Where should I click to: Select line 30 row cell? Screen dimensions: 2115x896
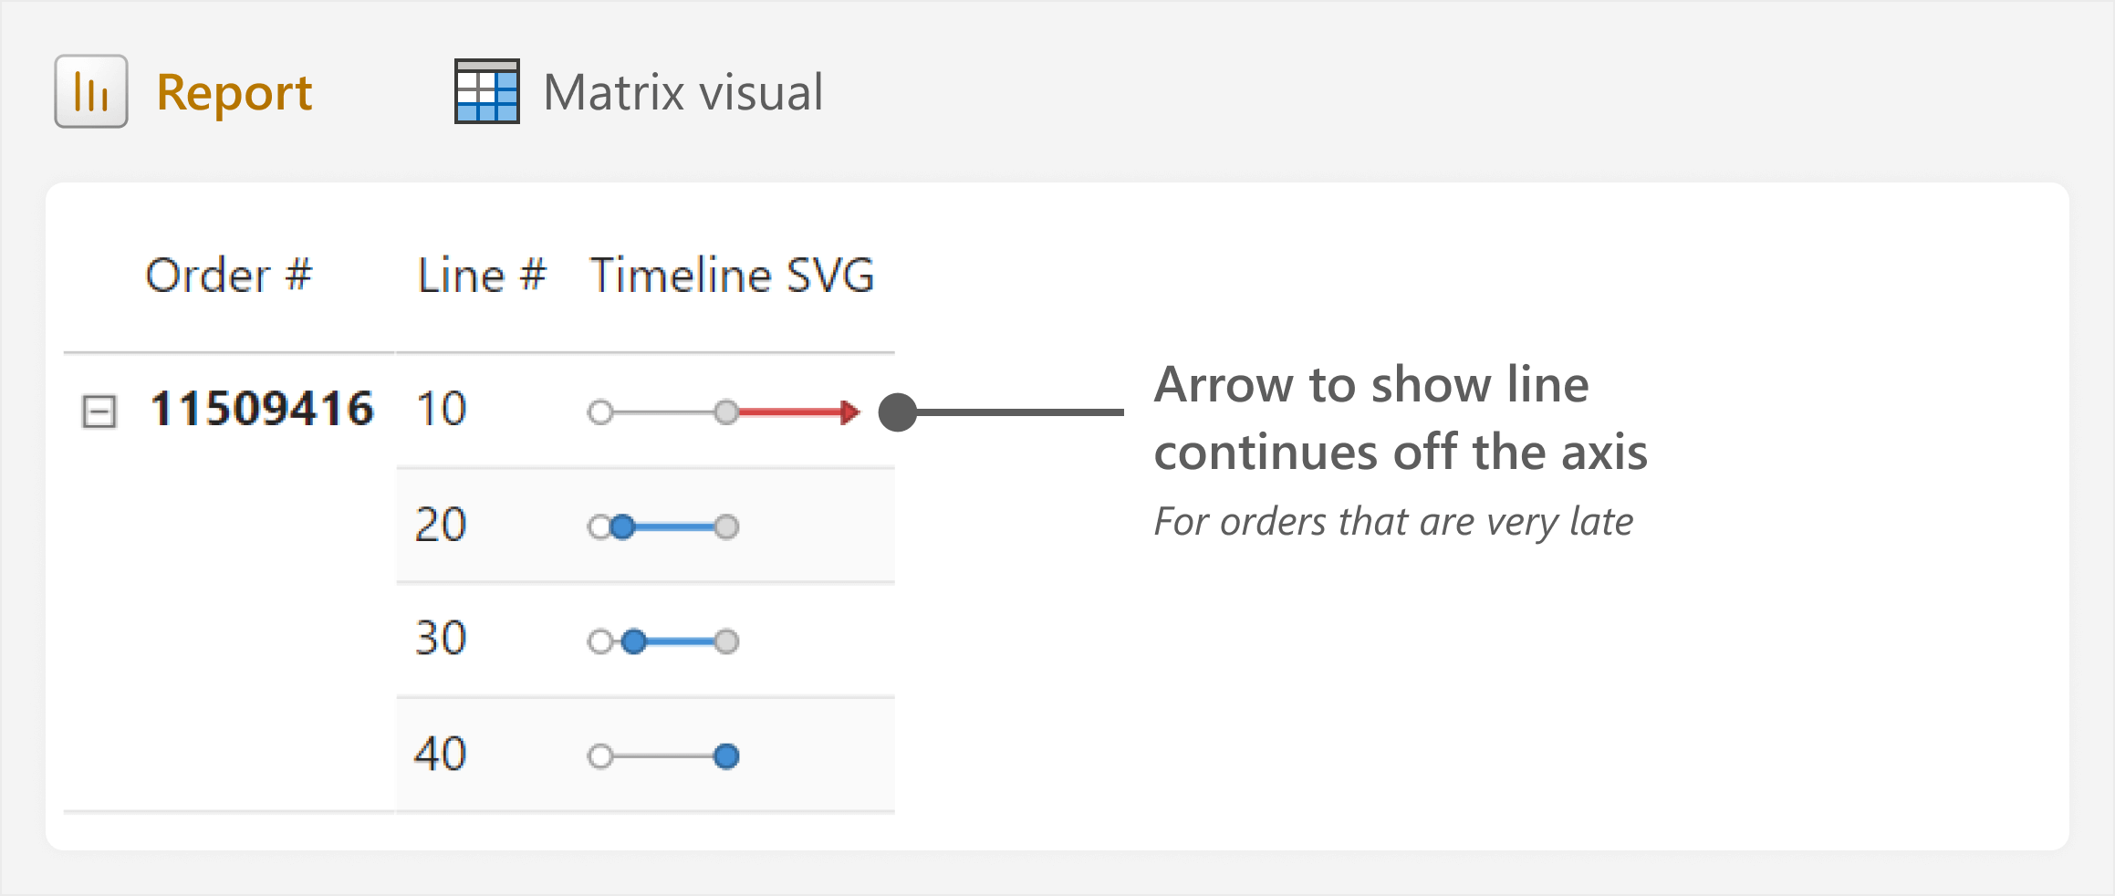(442, 638)
